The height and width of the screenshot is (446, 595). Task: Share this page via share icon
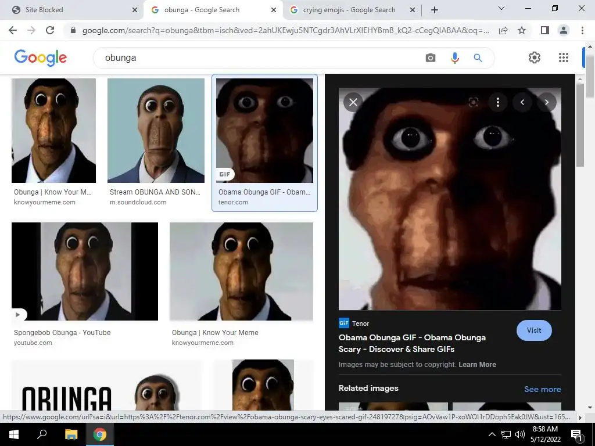click(503, 30)
